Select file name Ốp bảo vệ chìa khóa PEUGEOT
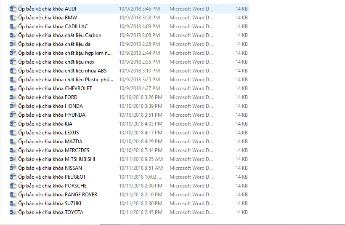 [x=52, y=177]
